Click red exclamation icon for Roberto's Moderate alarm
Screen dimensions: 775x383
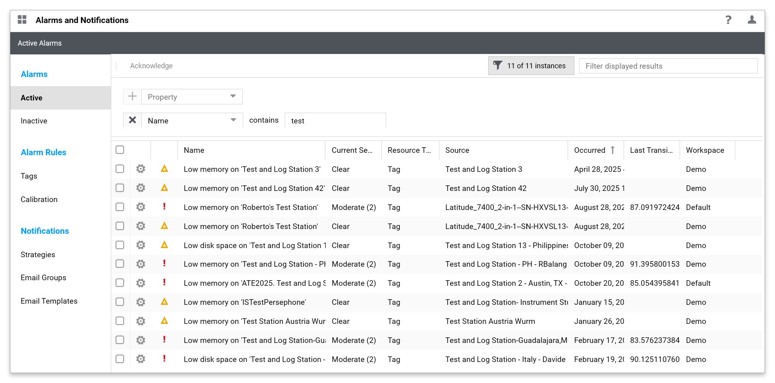coord(164,206)
